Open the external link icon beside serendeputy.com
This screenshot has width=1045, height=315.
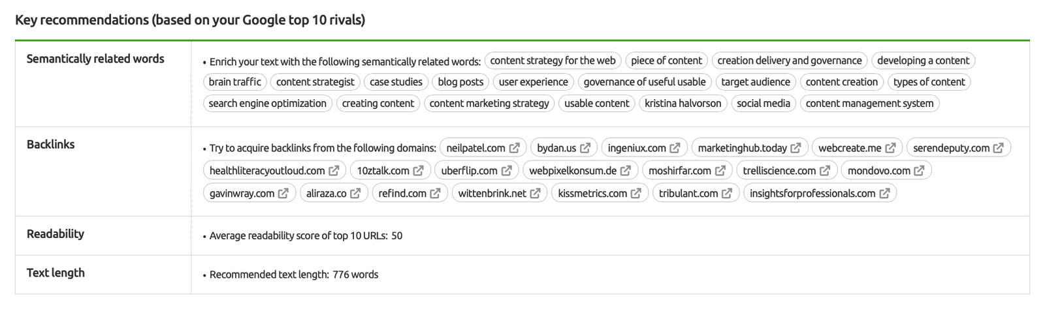pyautogui.click(x=998, y=148)
